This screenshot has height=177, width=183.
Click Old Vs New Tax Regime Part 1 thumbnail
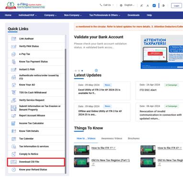pos(81,162)
